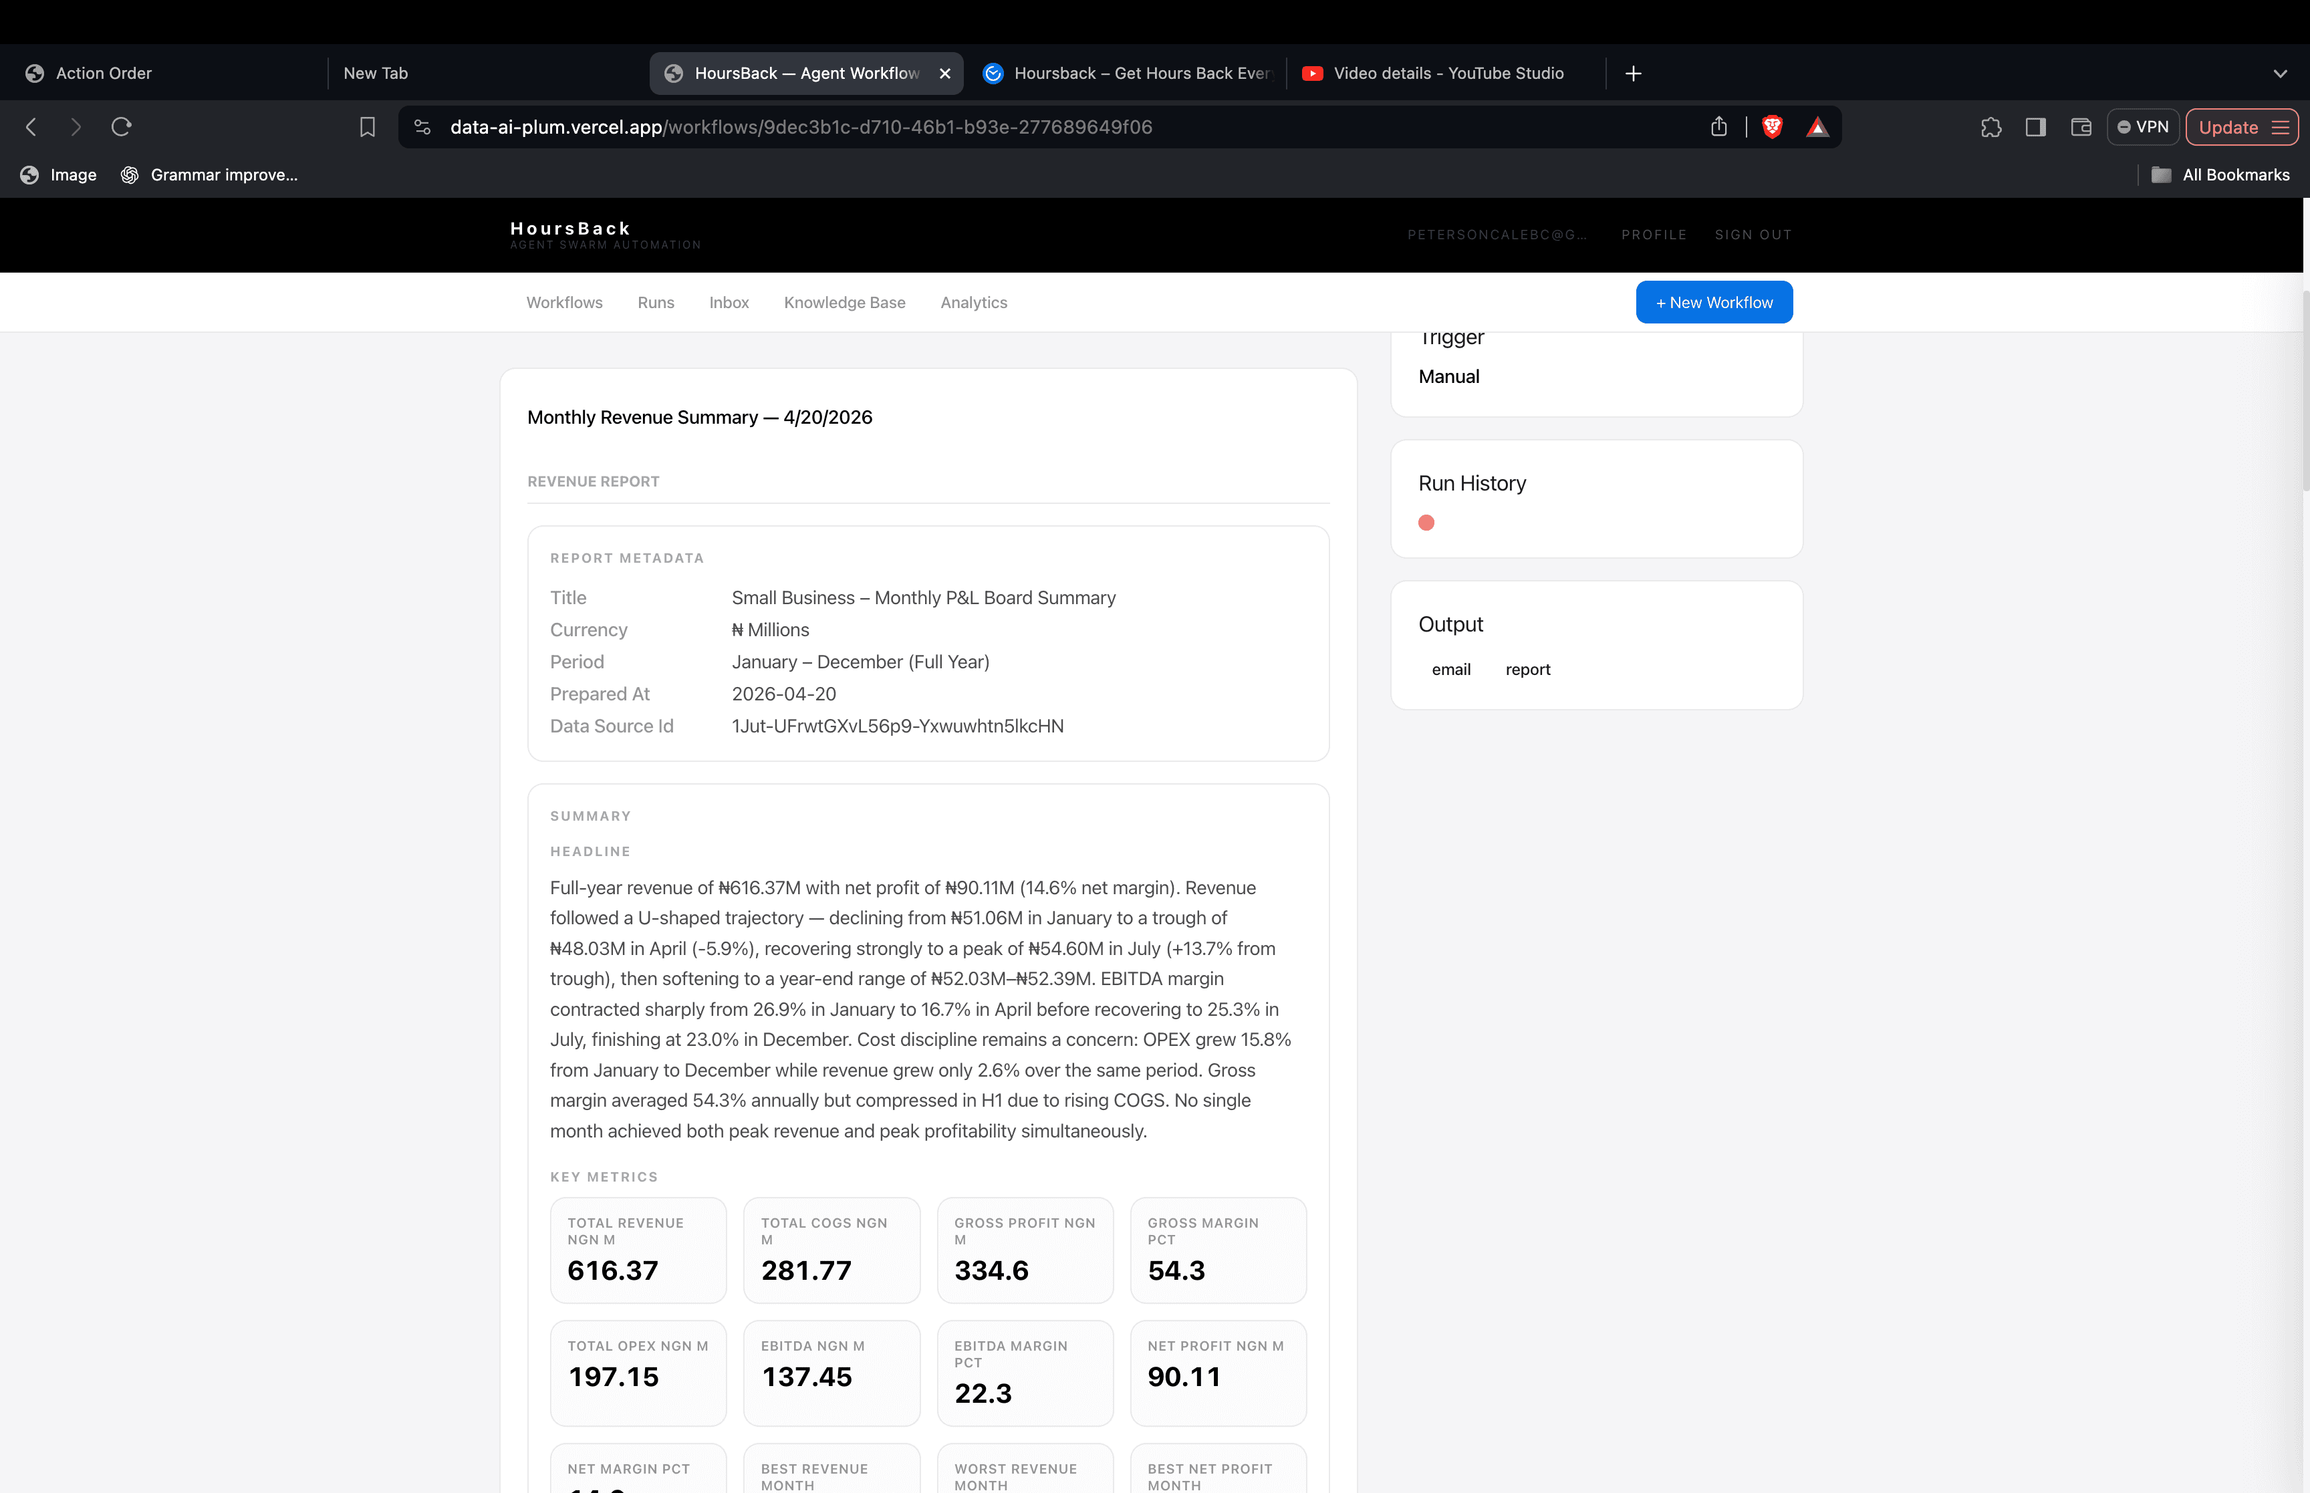Click the address bar URL
This screenshot has height=1493, width=2310.
[x=801, y=127]
